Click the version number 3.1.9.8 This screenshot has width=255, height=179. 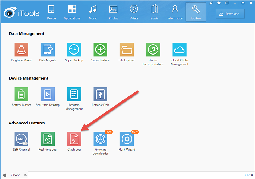(248, 175)
